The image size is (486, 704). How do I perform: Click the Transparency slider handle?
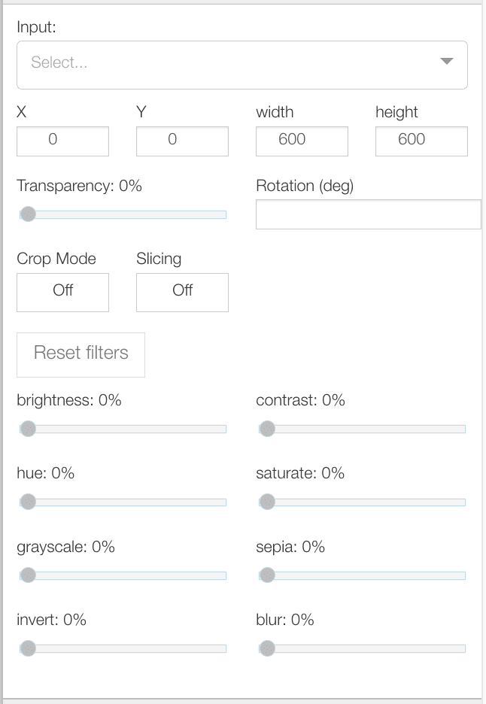28,214
